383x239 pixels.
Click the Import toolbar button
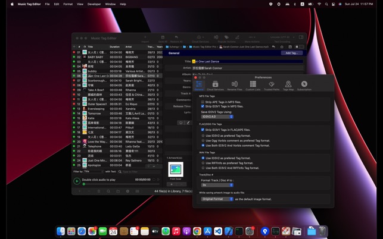(145, 37)
